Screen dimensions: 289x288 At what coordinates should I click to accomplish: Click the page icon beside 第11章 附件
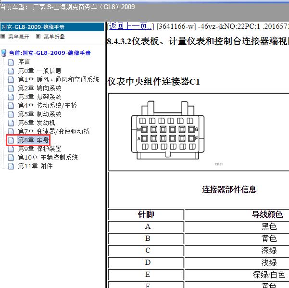(x=11, y=166)
